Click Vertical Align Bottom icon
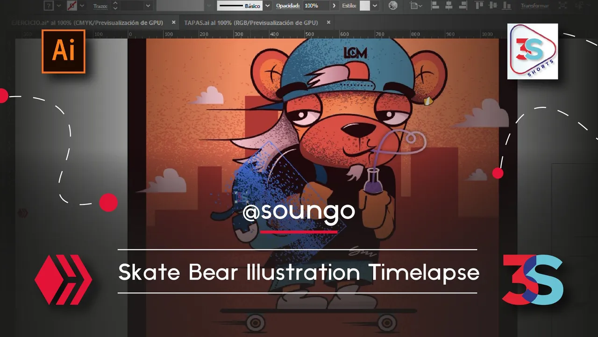 coord(506,6)
